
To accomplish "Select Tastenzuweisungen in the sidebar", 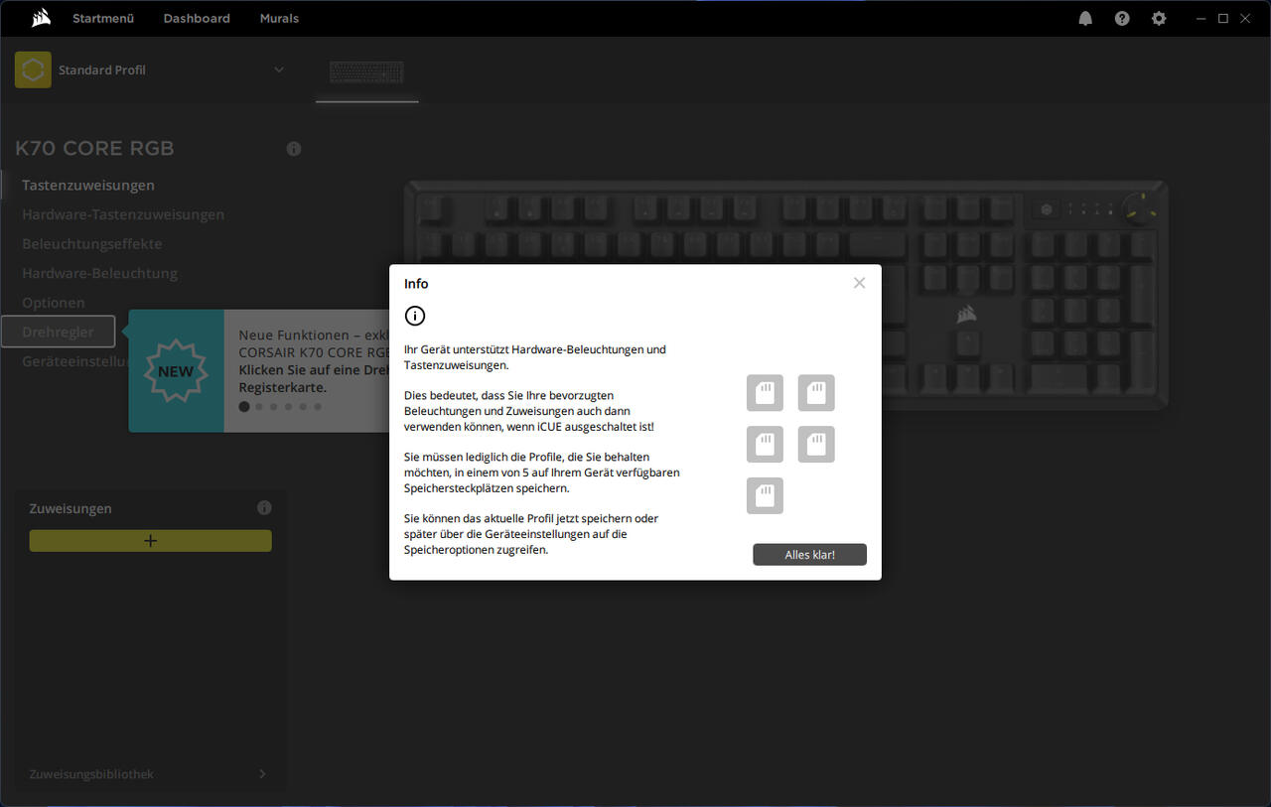I will 88,185.
